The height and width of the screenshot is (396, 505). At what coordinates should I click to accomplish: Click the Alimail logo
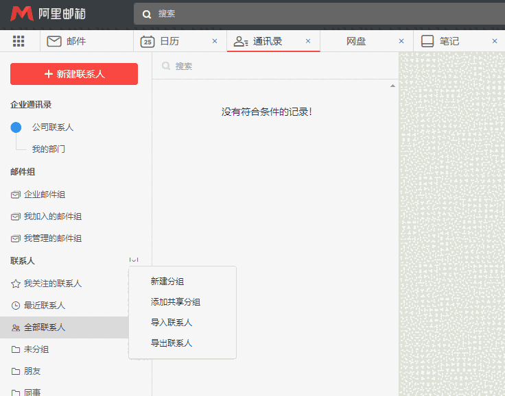pyautogui.click(x=48, y=14)
